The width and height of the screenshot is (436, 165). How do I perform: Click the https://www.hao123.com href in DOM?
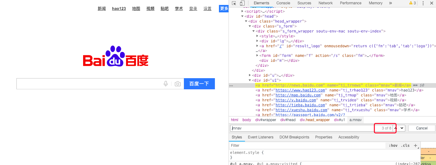coord(300,90)
